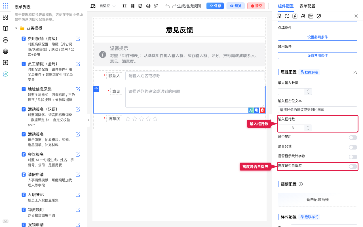Click the print icon in the toolbar
The width and height of the screenshot is (363, 227).
[148, 6]
